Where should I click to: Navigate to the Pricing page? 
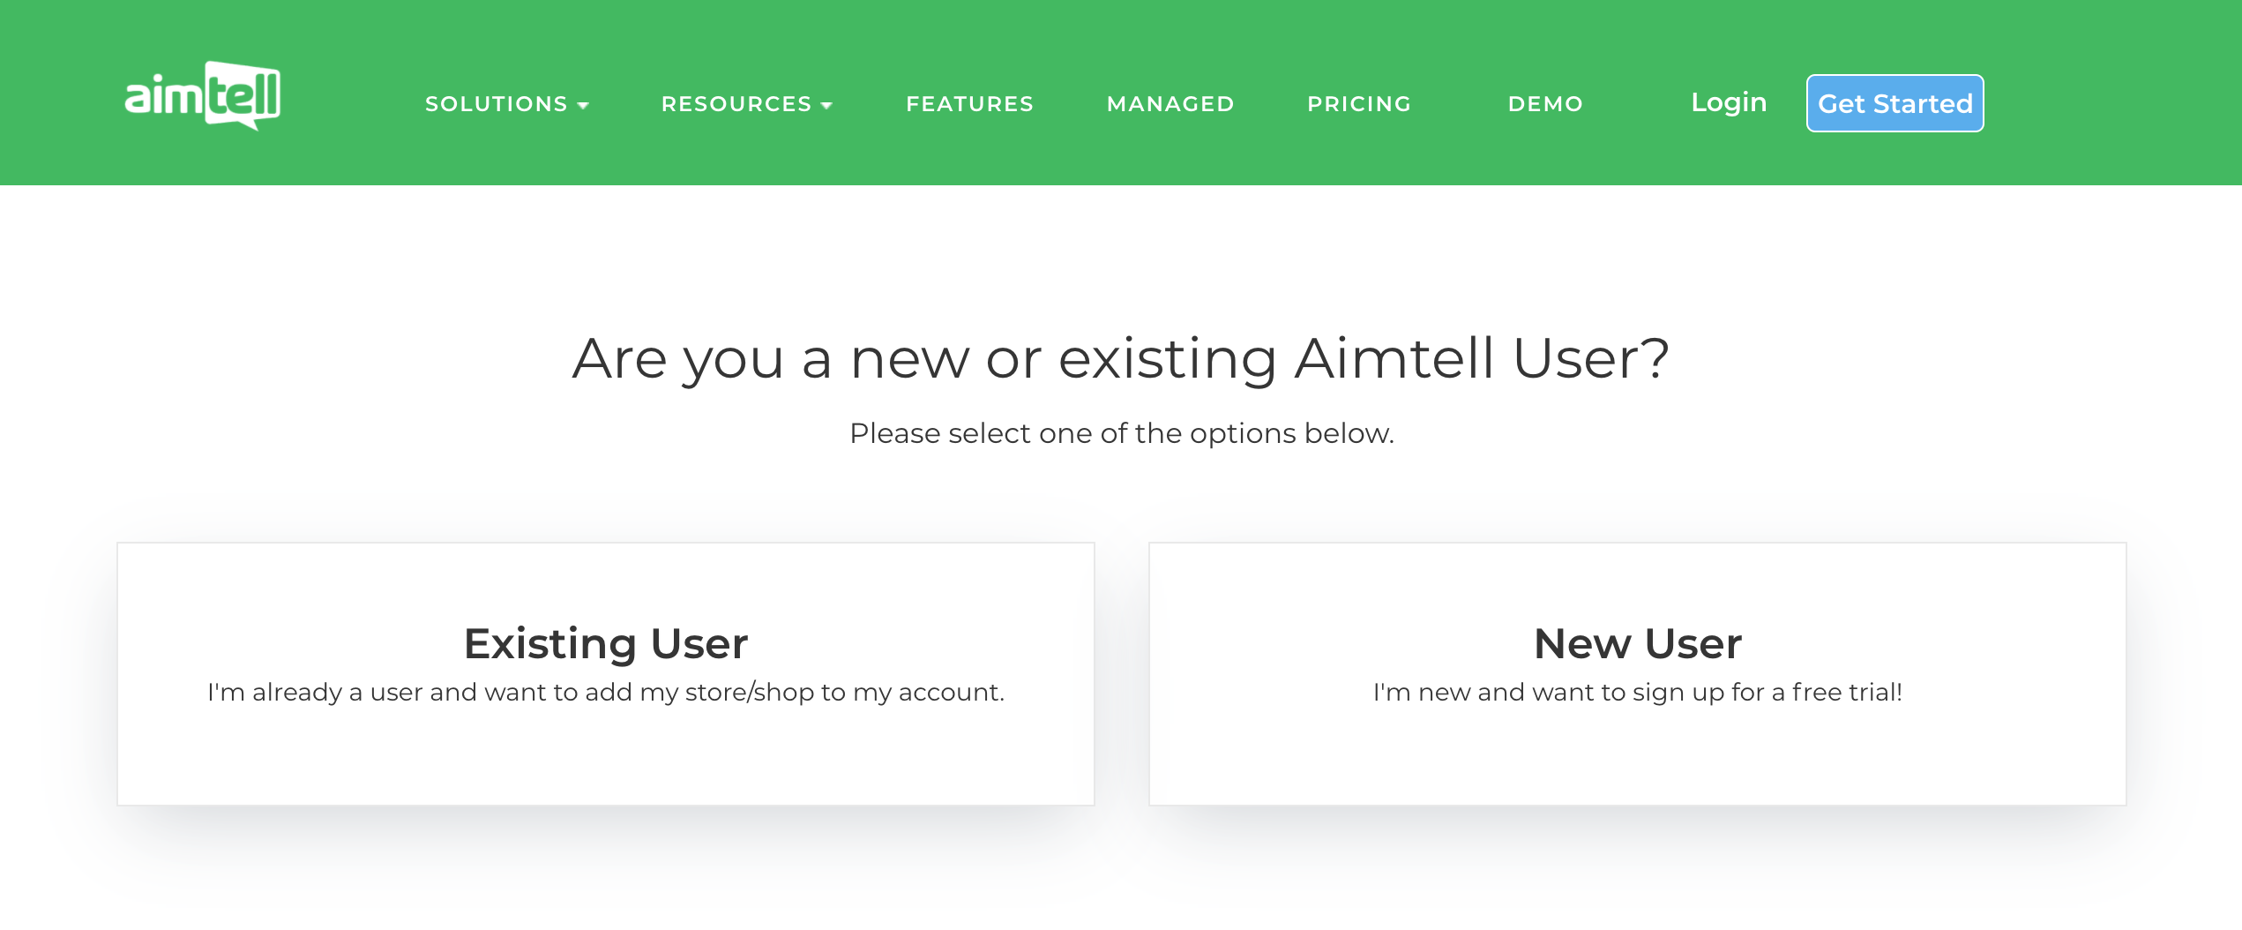point(1359,104)
